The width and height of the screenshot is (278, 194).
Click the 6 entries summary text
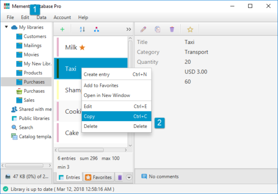pos(66,158)
